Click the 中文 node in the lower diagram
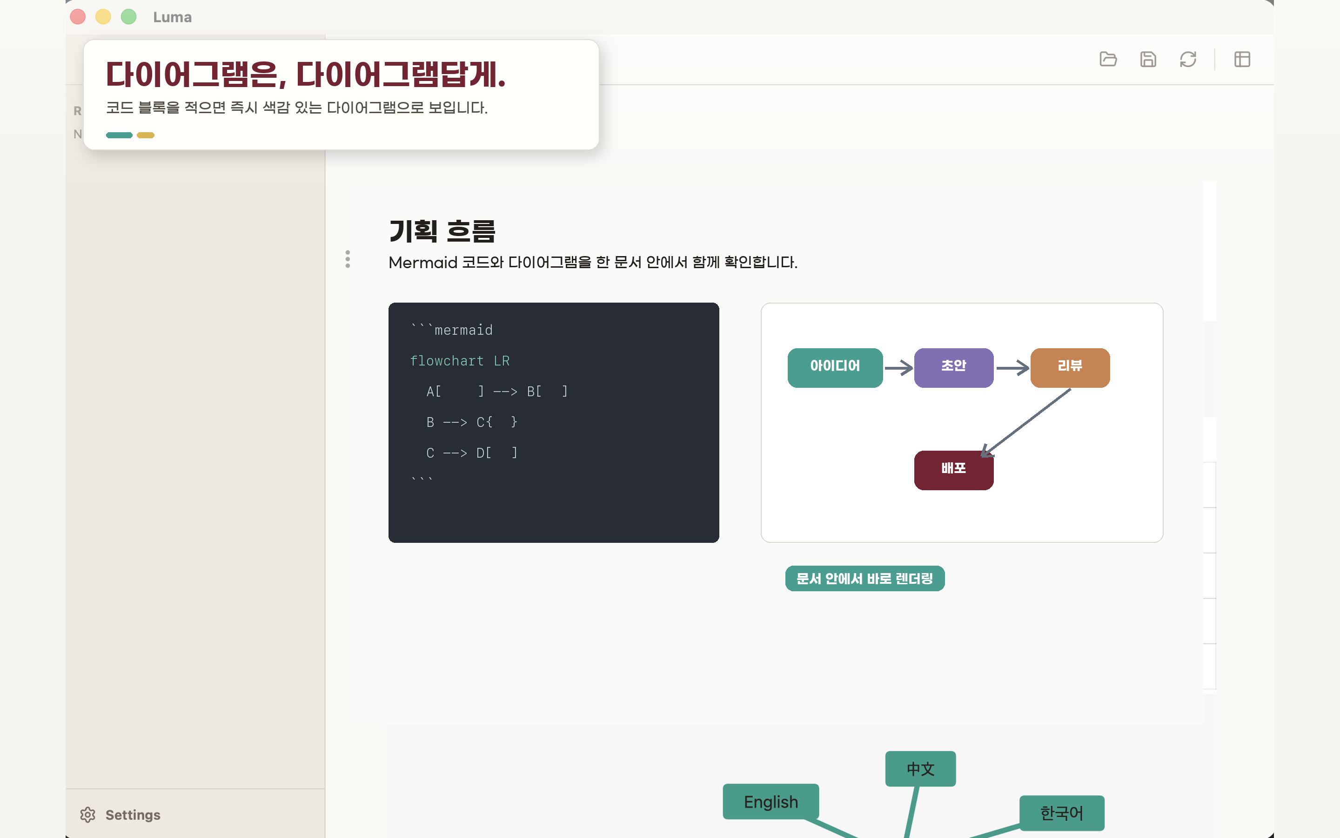This screenshot has height=838, width=1340. [x=920, y=769]
